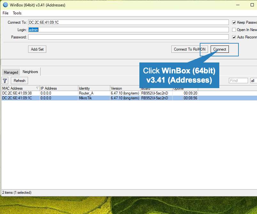Refresh the neighbors list
The width and height of the screenshot is (257, 214).
pyautogui.click(x=19, y=81)
